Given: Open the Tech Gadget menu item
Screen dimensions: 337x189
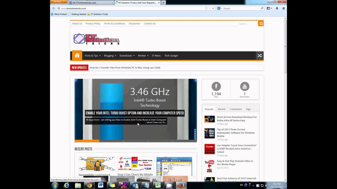Looking at the screenshot, I should point(171,56).
